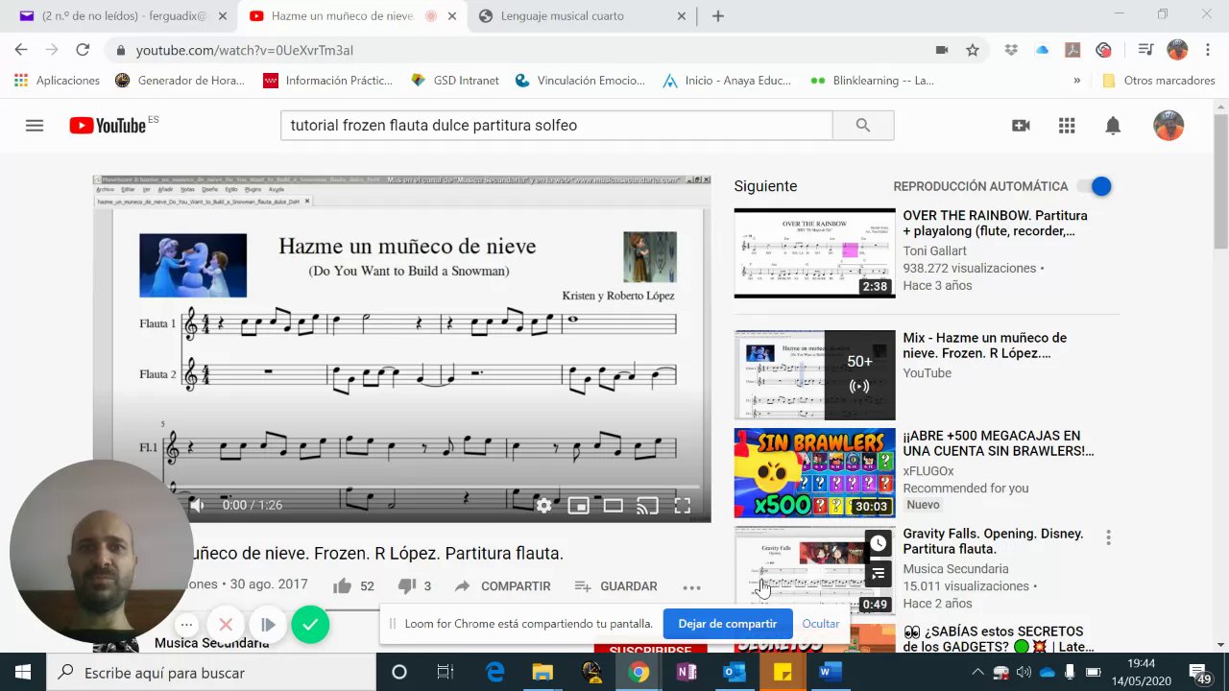Open the YouTube account avatar menu
1229x691 pixels.
click(1169, 126)
